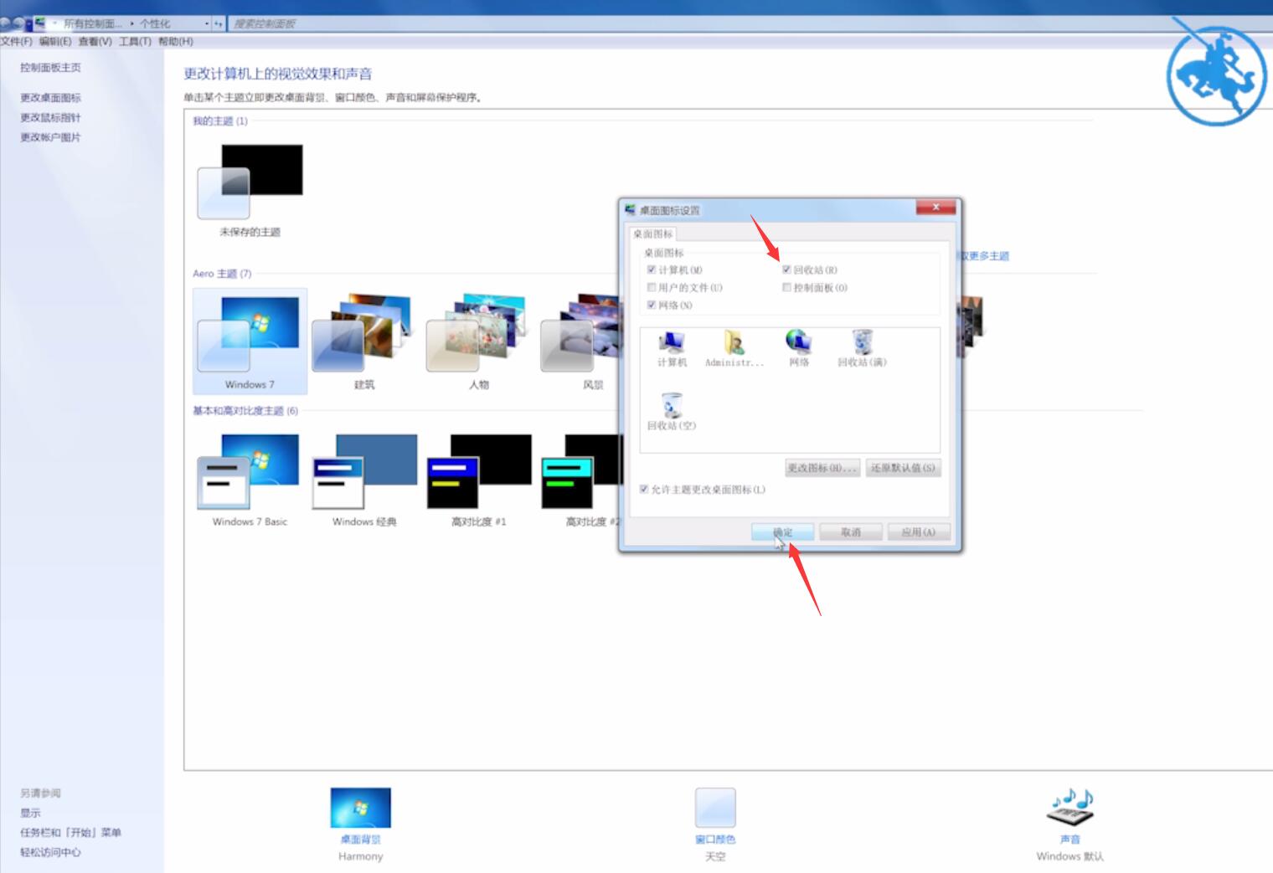Click the 取消 cancel button

tap(851, 532)
